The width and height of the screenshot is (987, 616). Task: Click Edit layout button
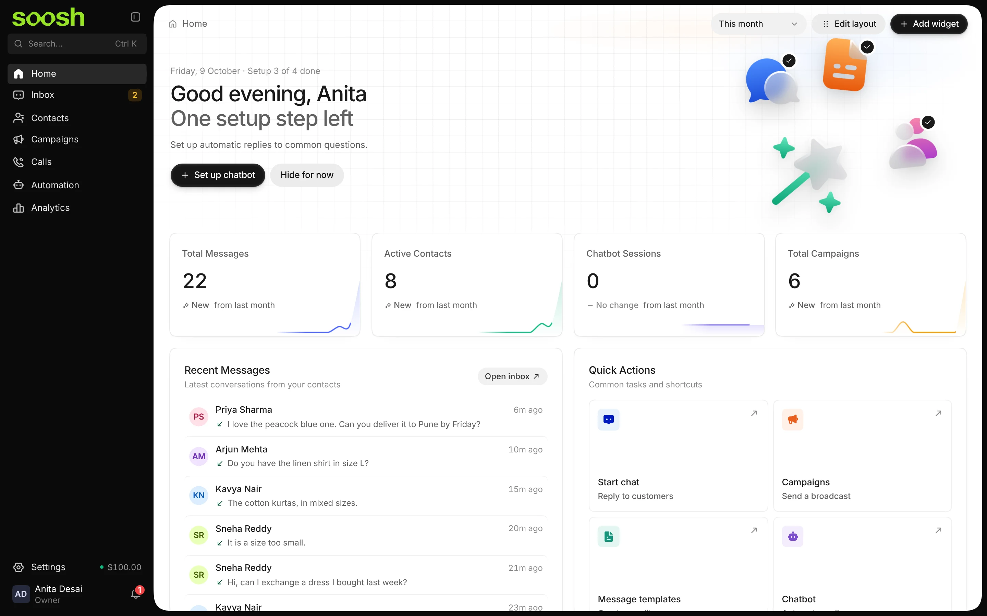[x=849, y=24]
